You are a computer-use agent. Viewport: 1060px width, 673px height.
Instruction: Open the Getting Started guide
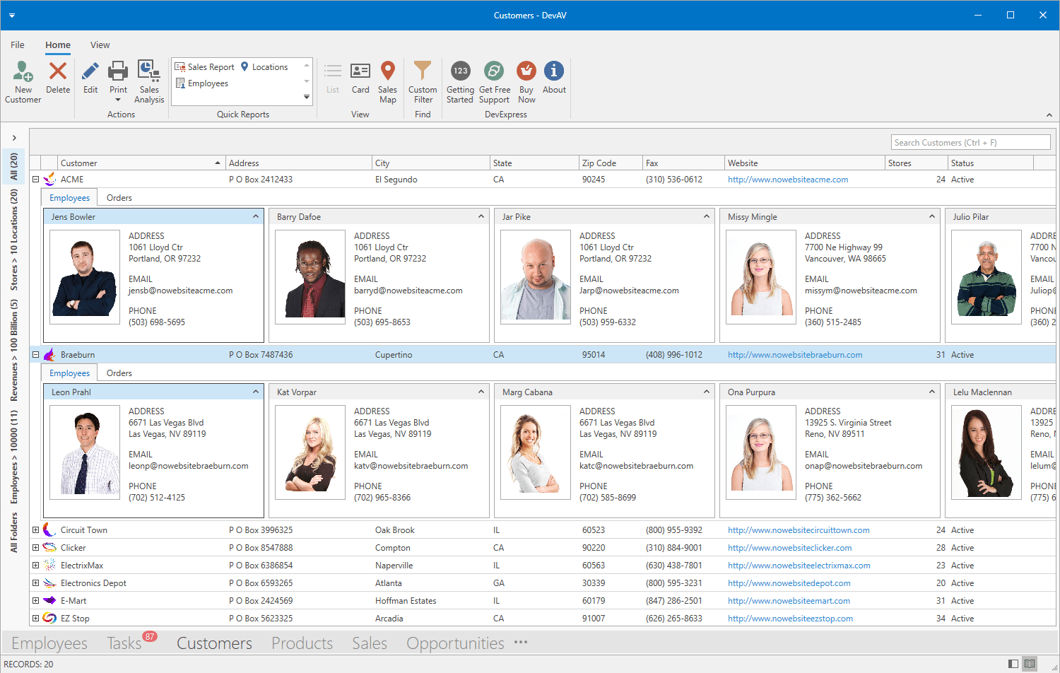click(x=460, y=72)
